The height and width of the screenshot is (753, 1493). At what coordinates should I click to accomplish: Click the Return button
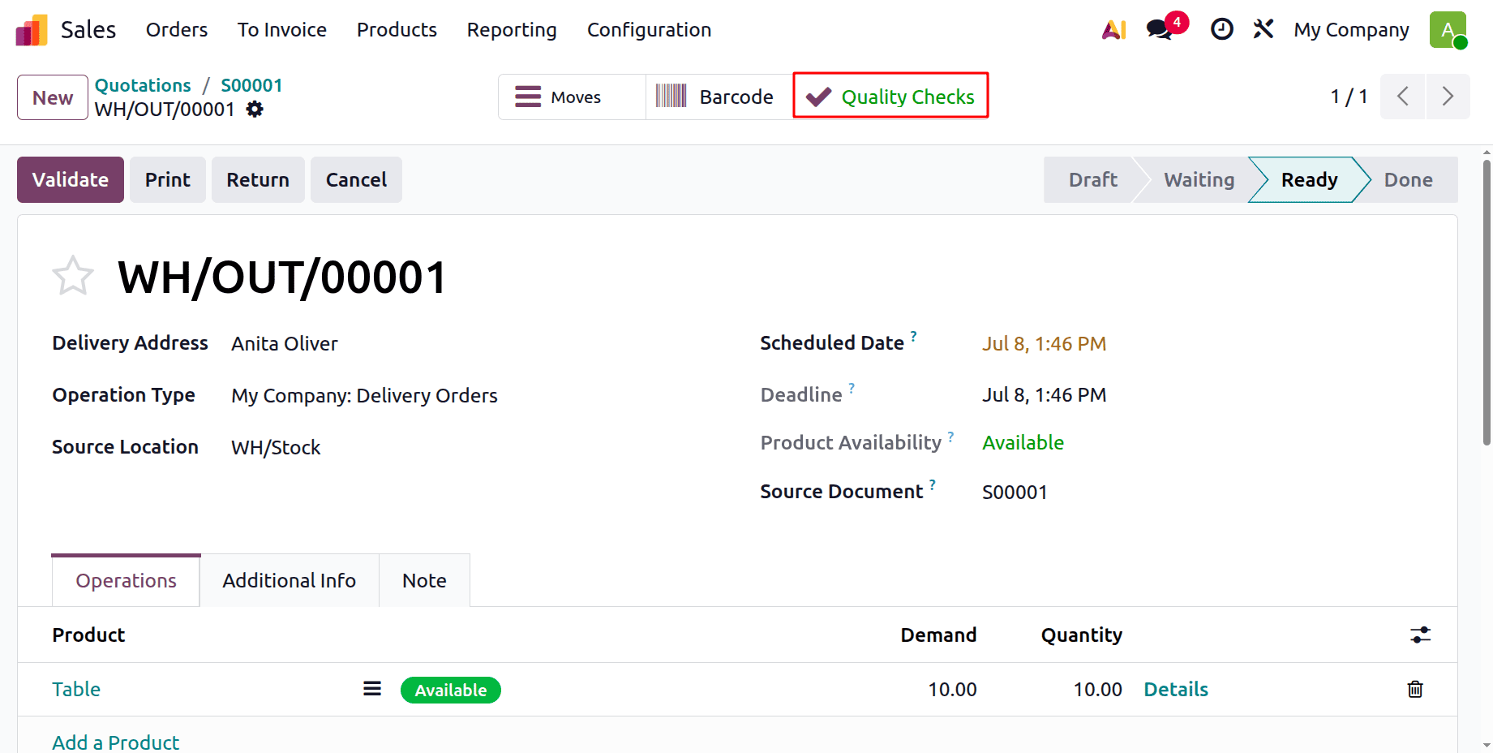tap(258, 179)
